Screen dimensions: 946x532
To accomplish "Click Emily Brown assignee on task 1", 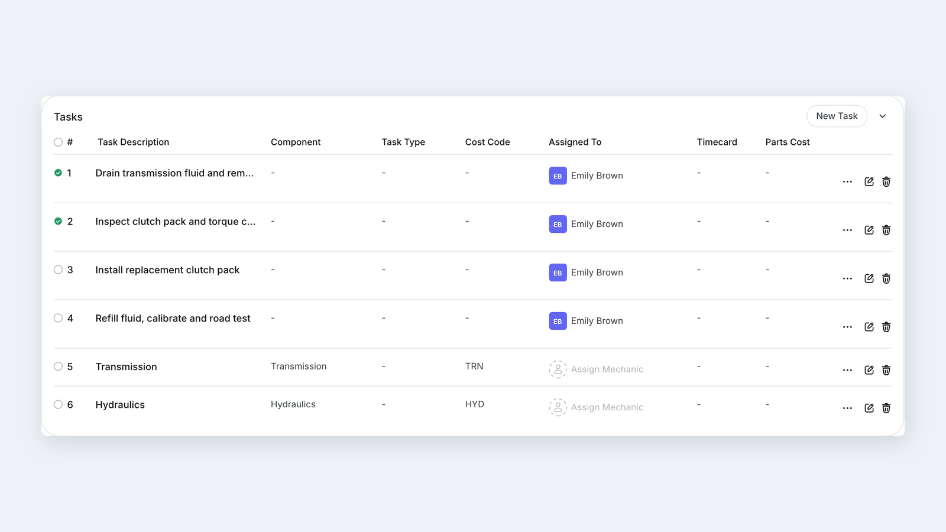I will (x=586, y=176).
